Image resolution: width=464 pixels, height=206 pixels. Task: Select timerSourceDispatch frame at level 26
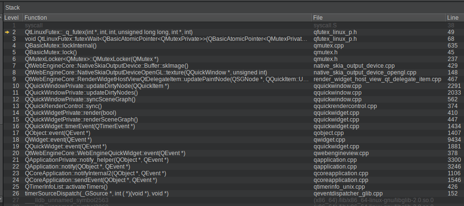tap(96, 194)
